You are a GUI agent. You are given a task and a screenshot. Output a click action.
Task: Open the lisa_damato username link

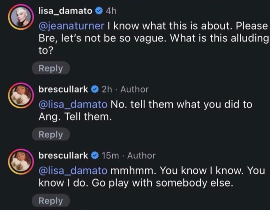[x=65, y=11]
